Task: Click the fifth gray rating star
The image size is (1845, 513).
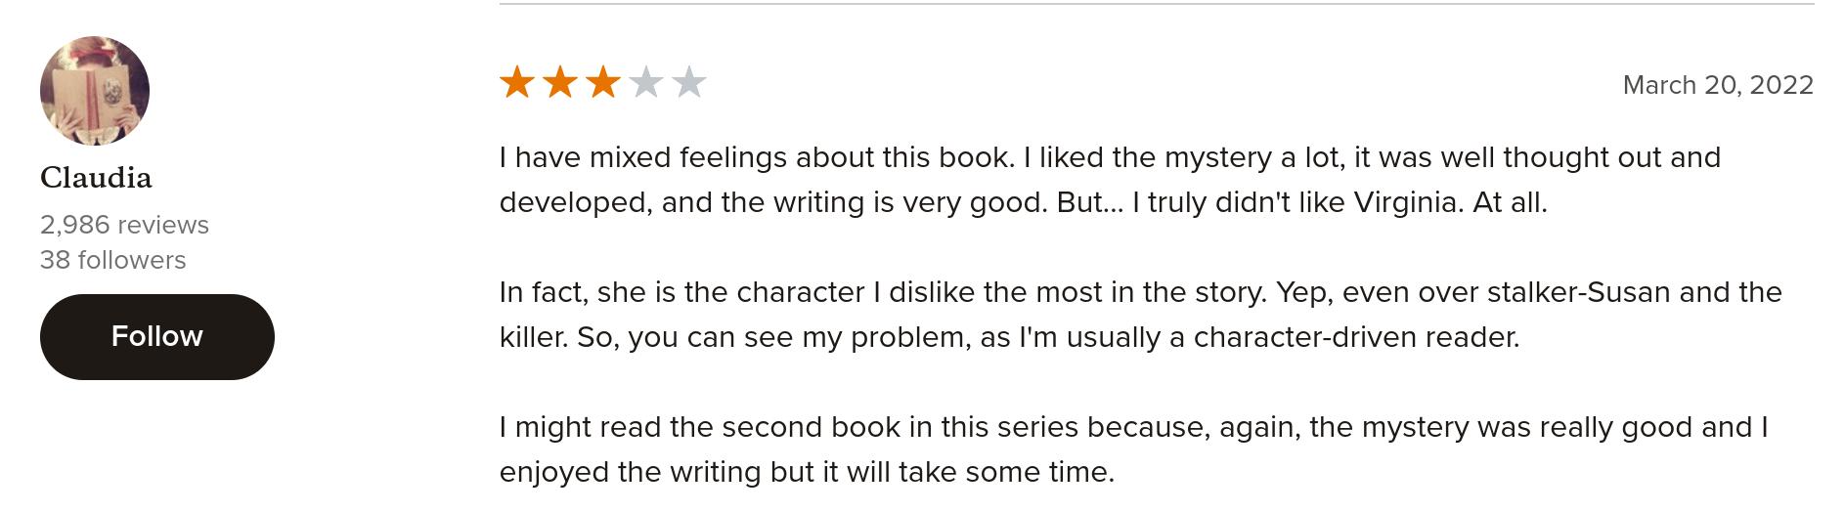Action: point(689,83)
